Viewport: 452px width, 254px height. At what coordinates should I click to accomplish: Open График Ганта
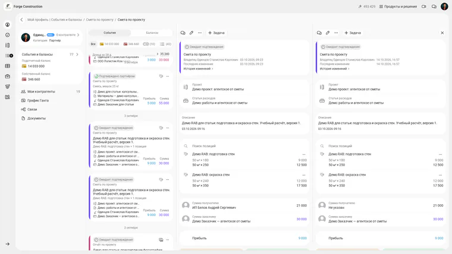click(x=37, y=100)
